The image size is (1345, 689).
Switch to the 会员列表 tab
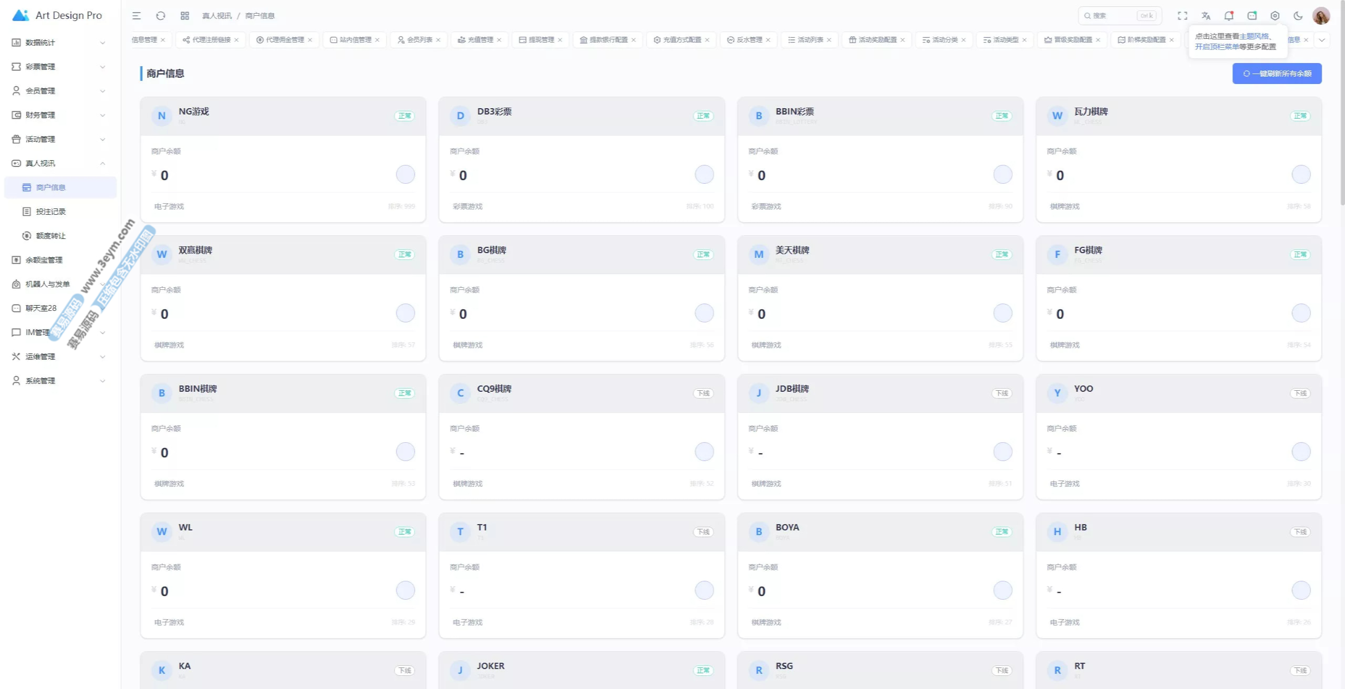(x=419, y=40)
